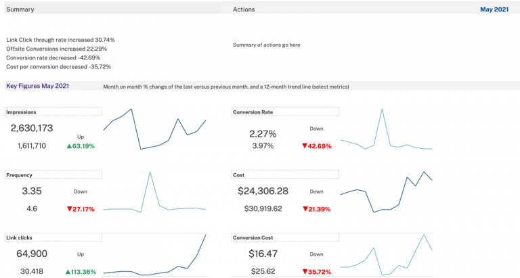Select the Frequency trend sparkline
This screenshot has height=278, width=520.
[154, 193]
